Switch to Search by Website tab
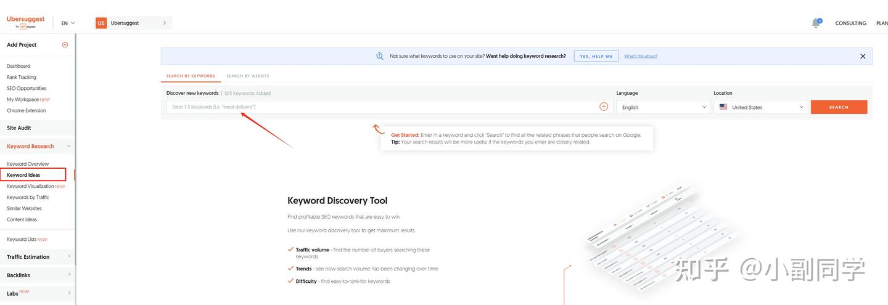Image resolution: width=888 pixels, height=305 pixels. pos(248,76)
